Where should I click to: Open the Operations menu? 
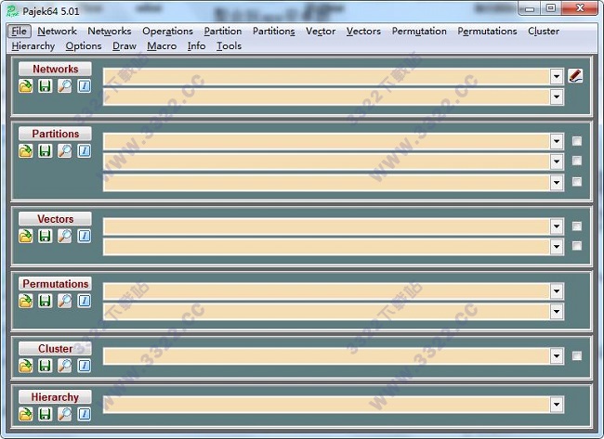pos(167,32)
